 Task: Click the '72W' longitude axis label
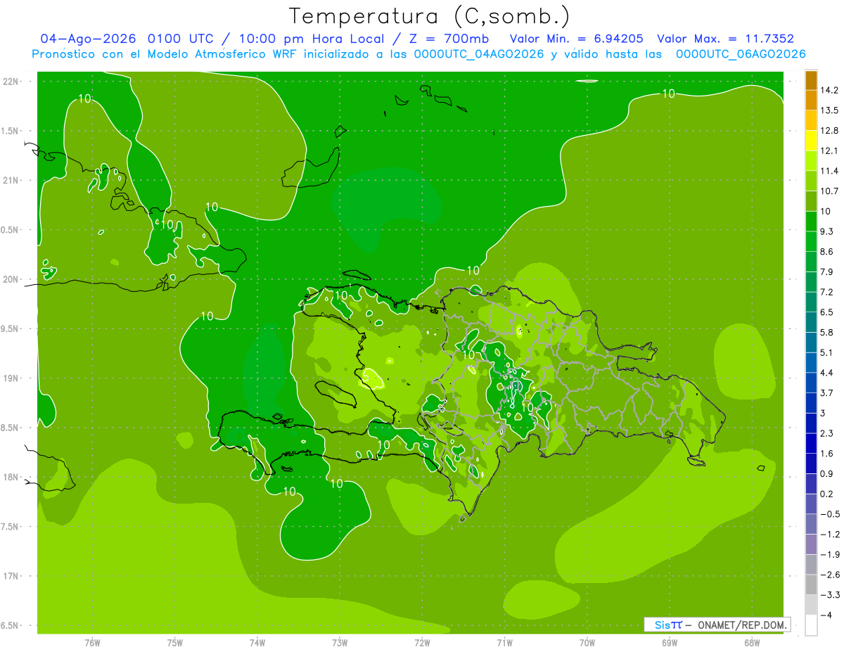click(x=422, y=643)
